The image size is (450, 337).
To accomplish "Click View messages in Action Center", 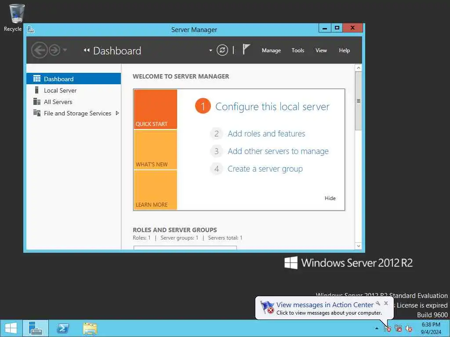I will 325,305.
